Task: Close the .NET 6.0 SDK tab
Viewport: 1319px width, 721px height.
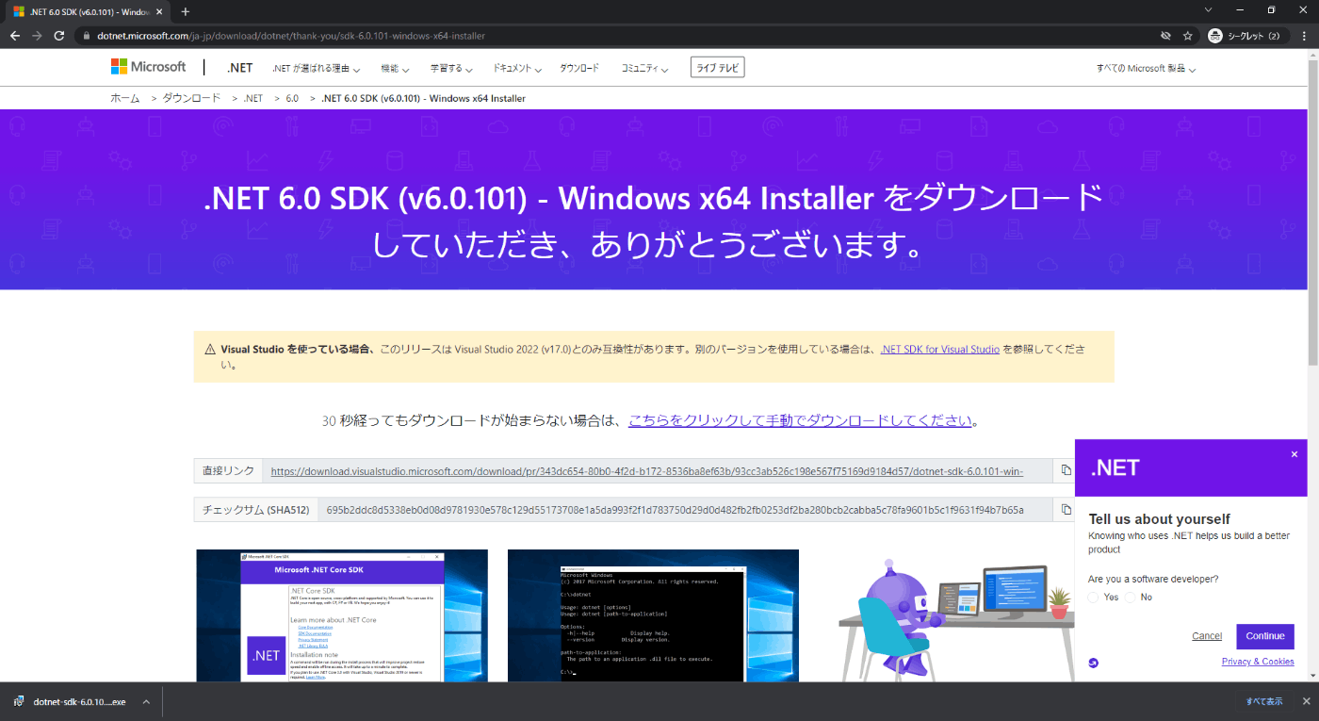Action: pos(160,11)
